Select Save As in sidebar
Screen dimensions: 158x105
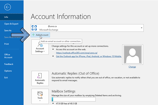pos(8,31)
